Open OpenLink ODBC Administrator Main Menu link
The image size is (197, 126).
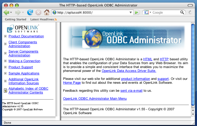click(95, 98)
